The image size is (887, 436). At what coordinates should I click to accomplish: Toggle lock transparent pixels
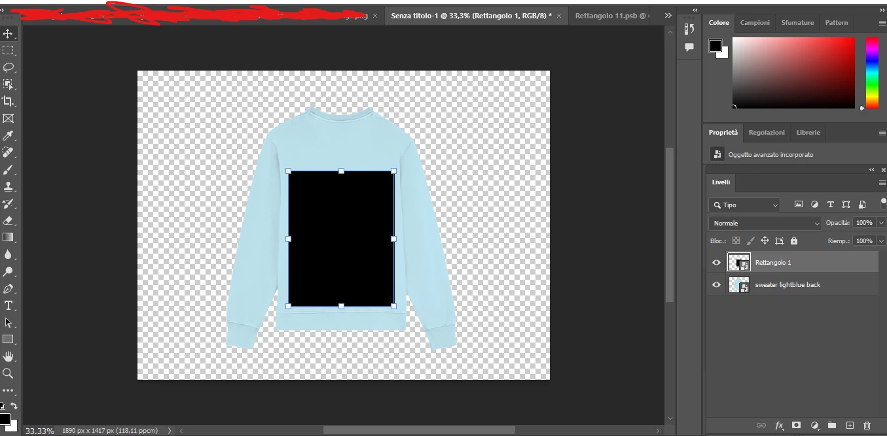736,241
